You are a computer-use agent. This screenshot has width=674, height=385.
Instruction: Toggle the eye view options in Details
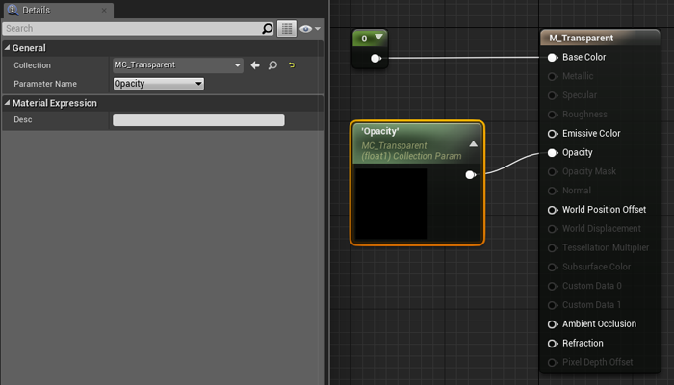pyautogui.click(x=310, y=29)
